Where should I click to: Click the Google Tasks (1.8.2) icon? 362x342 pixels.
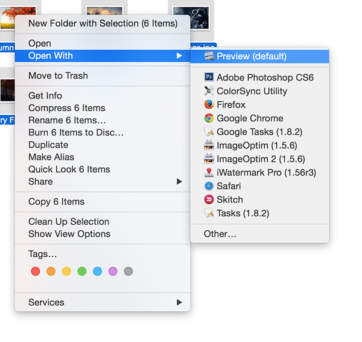[x=209, y=132]
